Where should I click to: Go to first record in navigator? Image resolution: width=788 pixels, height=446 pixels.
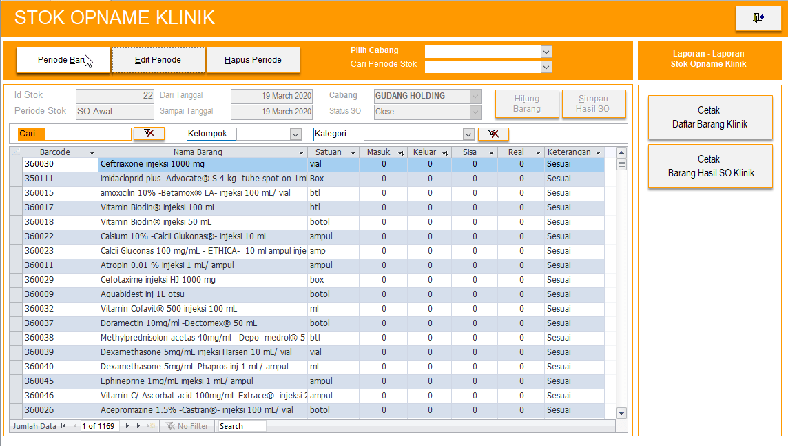coord(64,426)
